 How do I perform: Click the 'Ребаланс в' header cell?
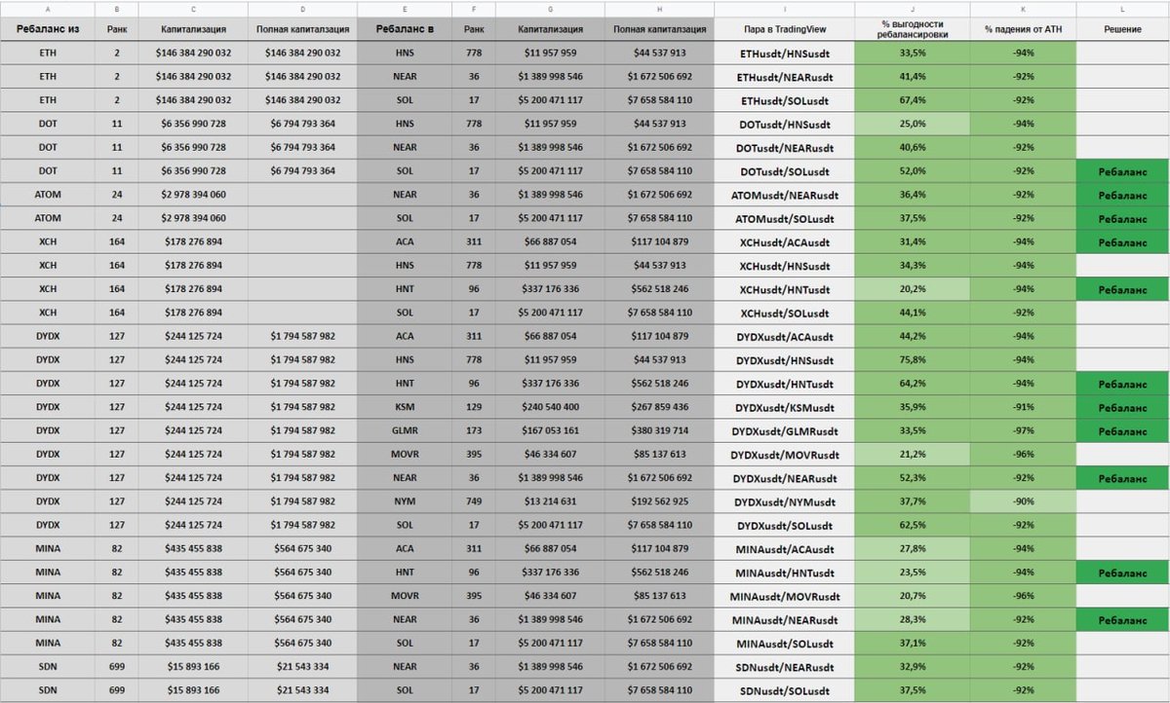(404, 30)
